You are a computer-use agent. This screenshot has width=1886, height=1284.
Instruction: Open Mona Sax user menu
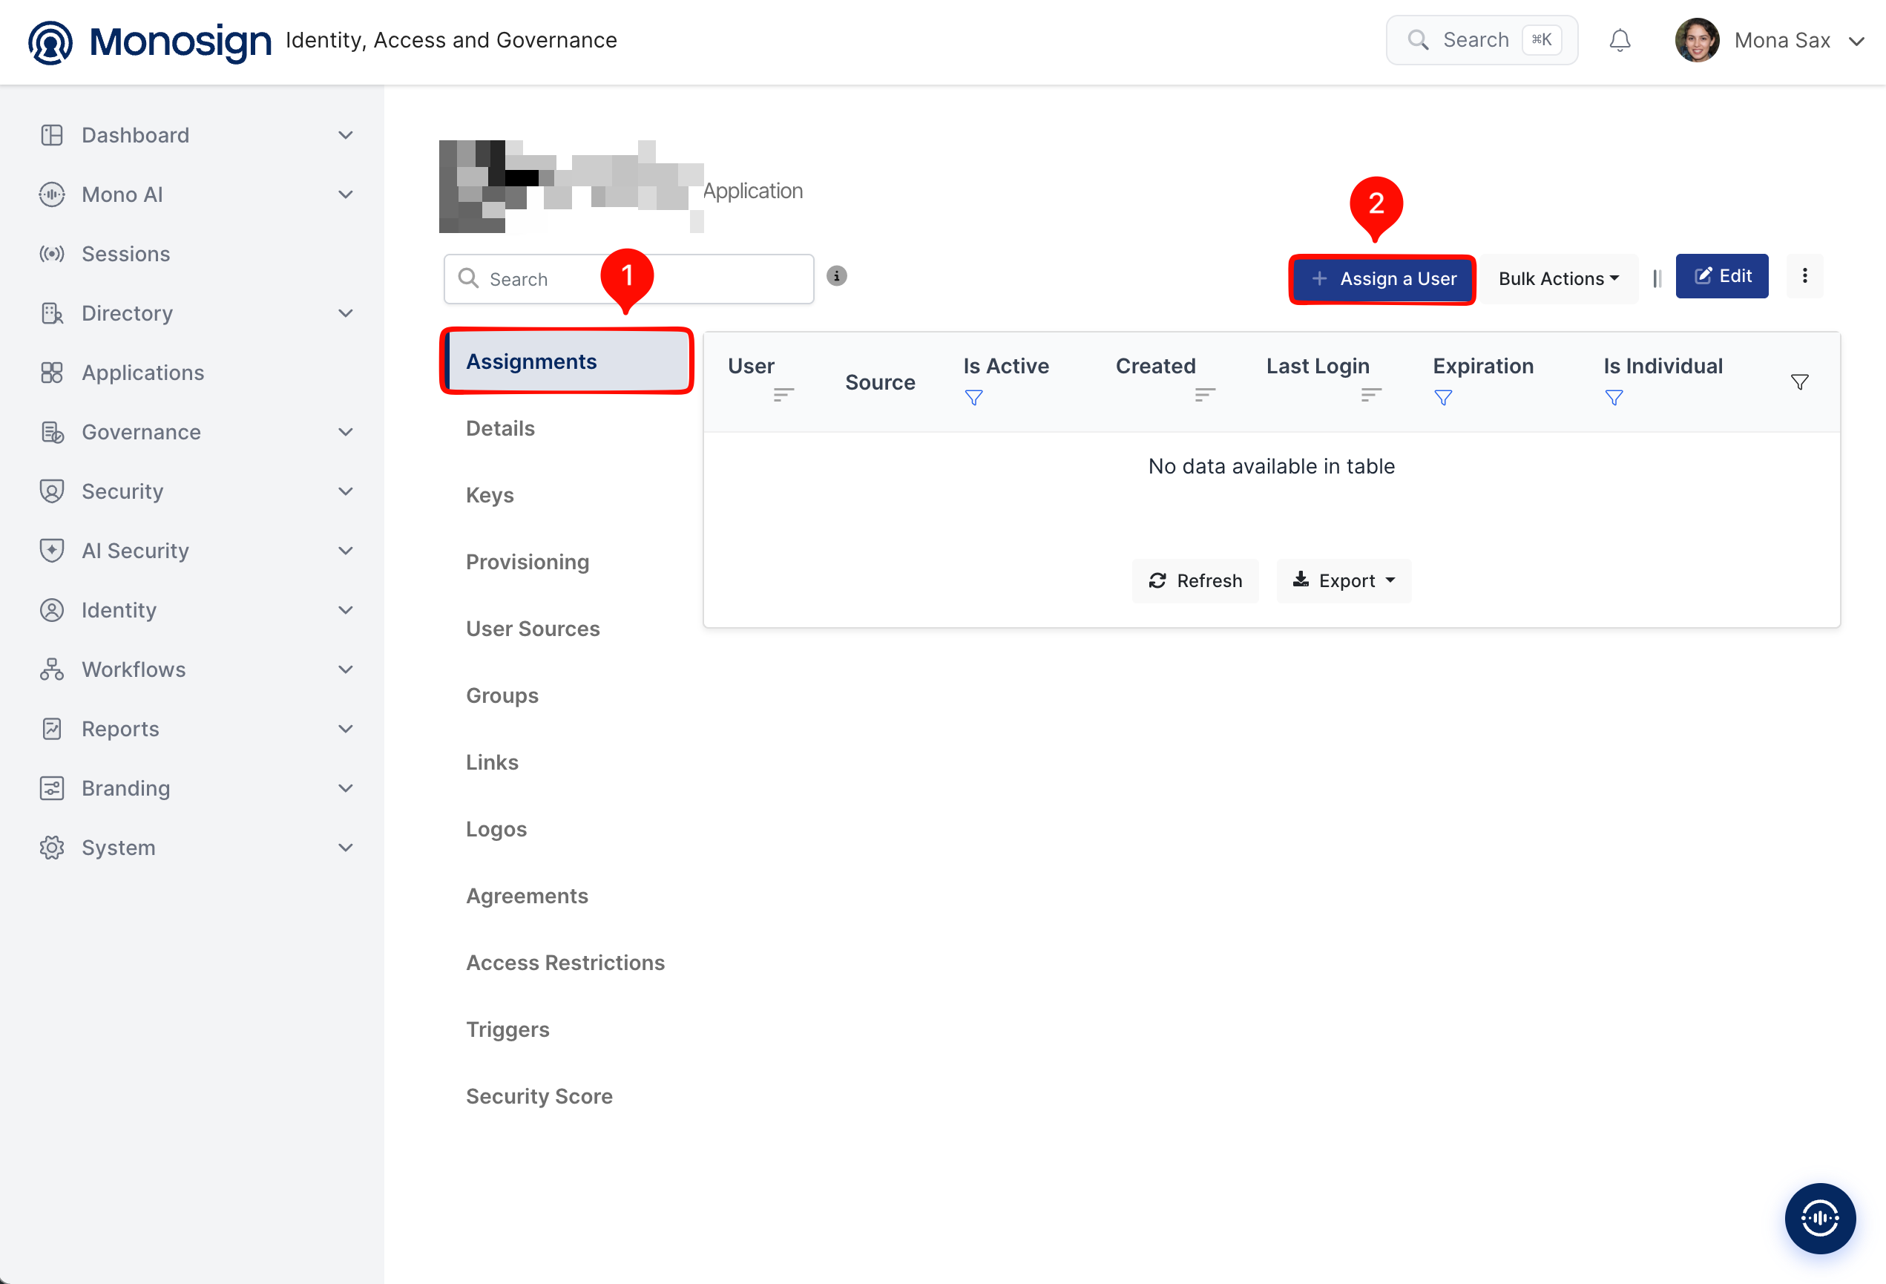click(1769, 40)
